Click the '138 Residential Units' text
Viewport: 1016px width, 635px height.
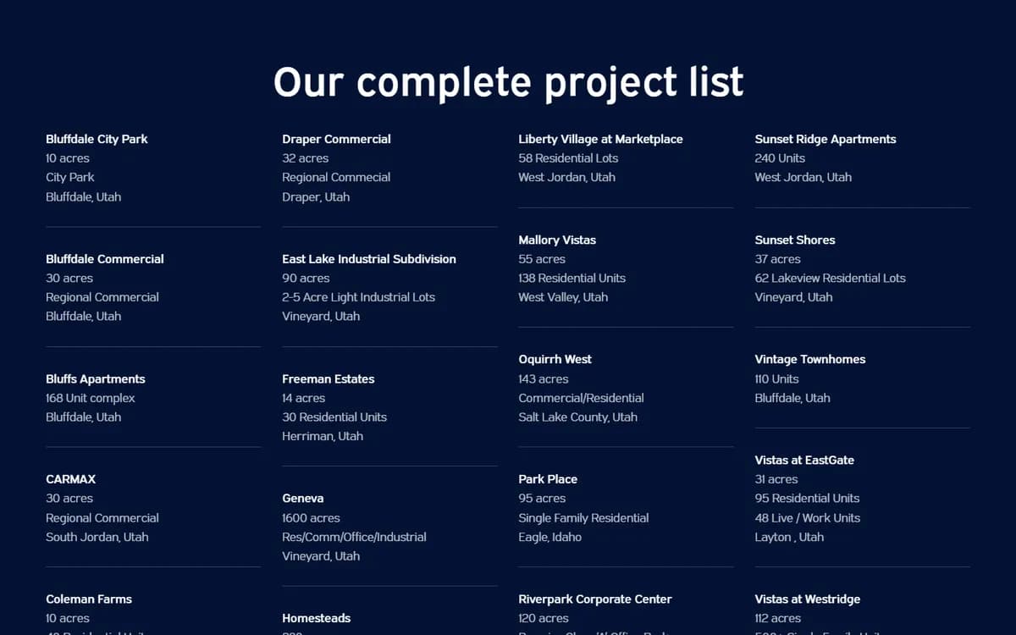[572, 278]
